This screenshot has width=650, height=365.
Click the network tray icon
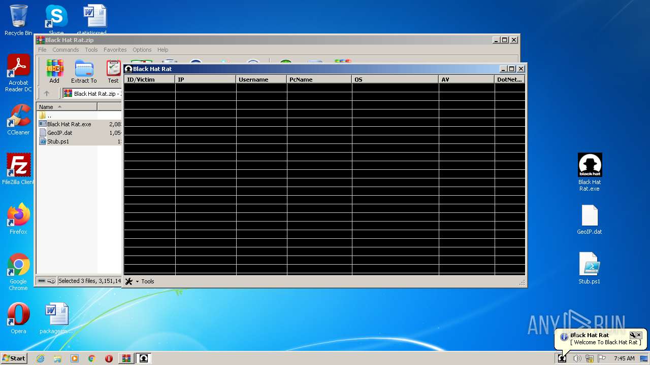coord(590,358)
